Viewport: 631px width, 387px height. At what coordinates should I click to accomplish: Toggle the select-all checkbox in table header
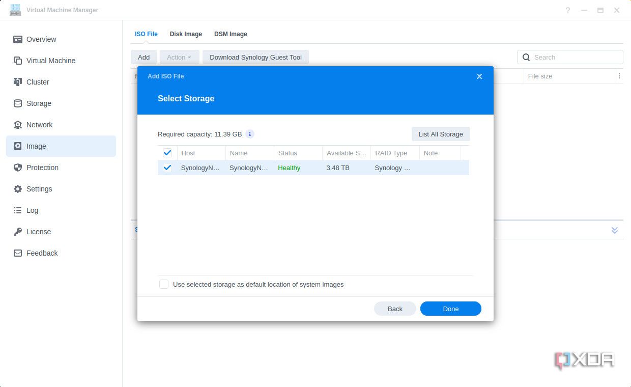[167, 152]
